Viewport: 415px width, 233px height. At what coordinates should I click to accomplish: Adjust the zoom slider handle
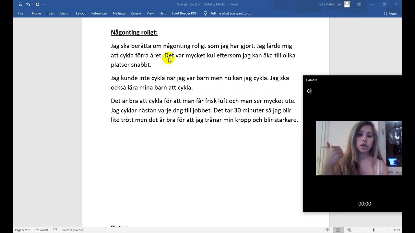coord(373,230)
